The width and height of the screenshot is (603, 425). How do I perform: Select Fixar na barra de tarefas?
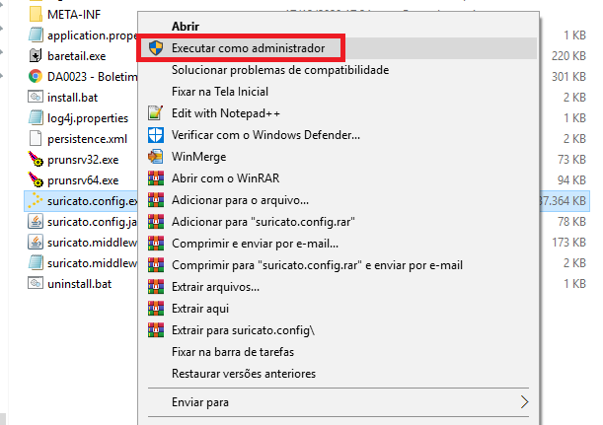(232, 352)
